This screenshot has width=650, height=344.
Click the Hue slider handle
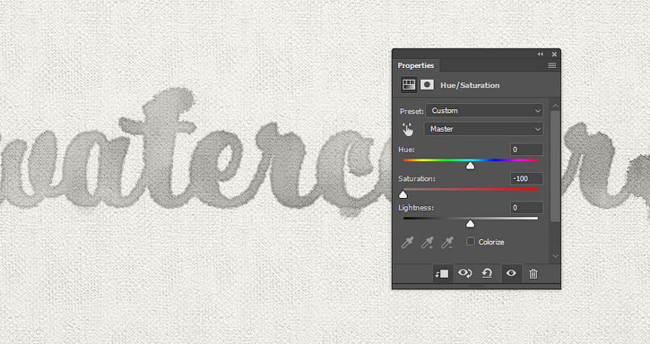(x=470, y=166)
